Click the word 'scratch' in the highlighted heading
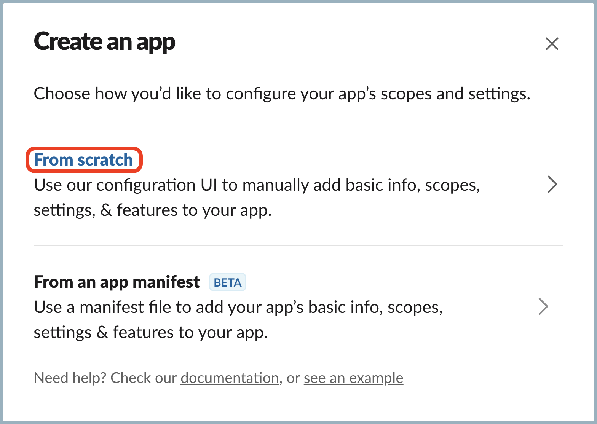The height and width of the screenshot is (424, 597). (x=105, y=159)
